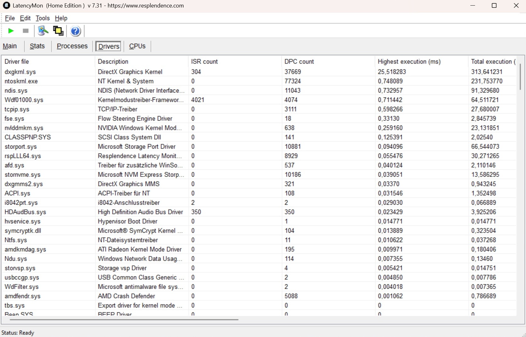Screen dimensions: 526x337
Task: Sort by the ISR count column header
Action: click(x=235, y=62)
